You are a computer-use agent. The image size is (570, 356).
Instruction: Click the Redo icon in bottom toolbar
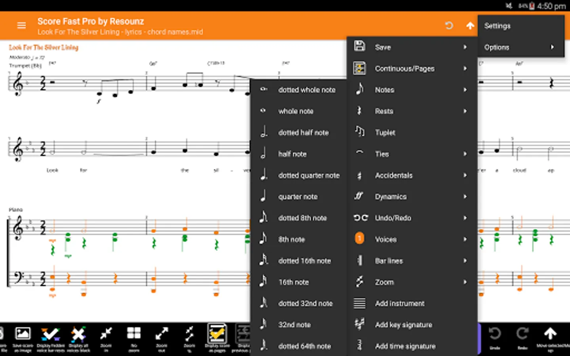(522, 334)
